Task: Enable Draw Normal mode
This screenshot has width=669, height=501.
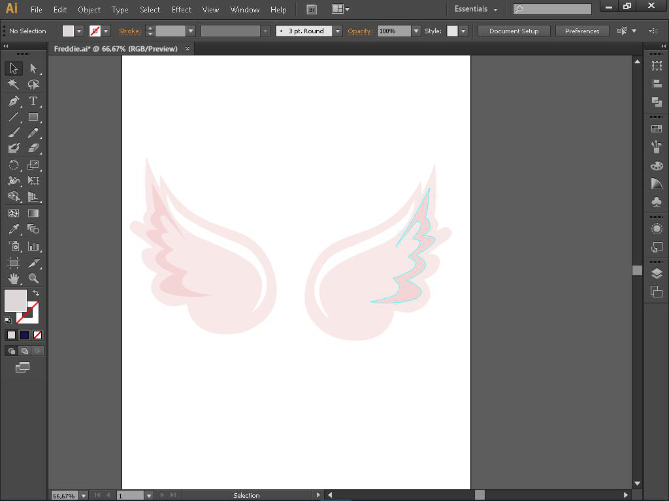Action: pos(12,350)
